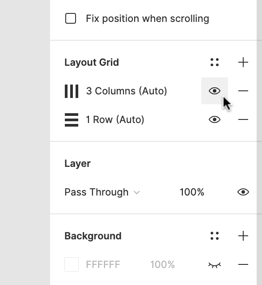262x285 pixels.
Task: Open Layout Grid styles four-dot icon
Action: click(x=215, y=62)
